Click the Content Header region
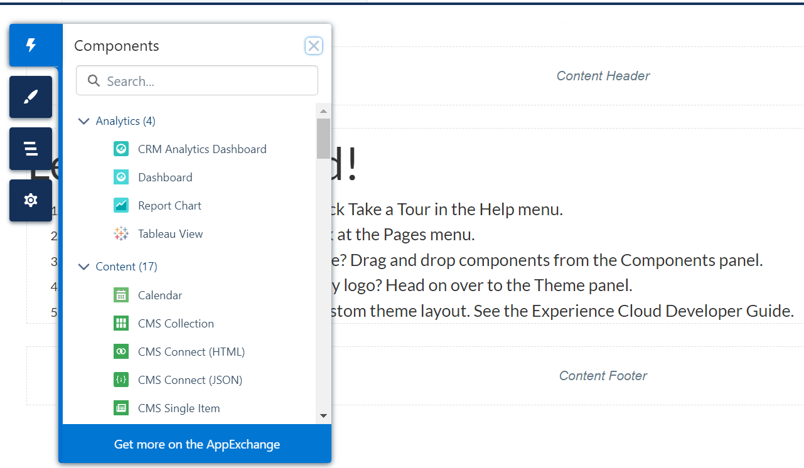 pos(603,76)
